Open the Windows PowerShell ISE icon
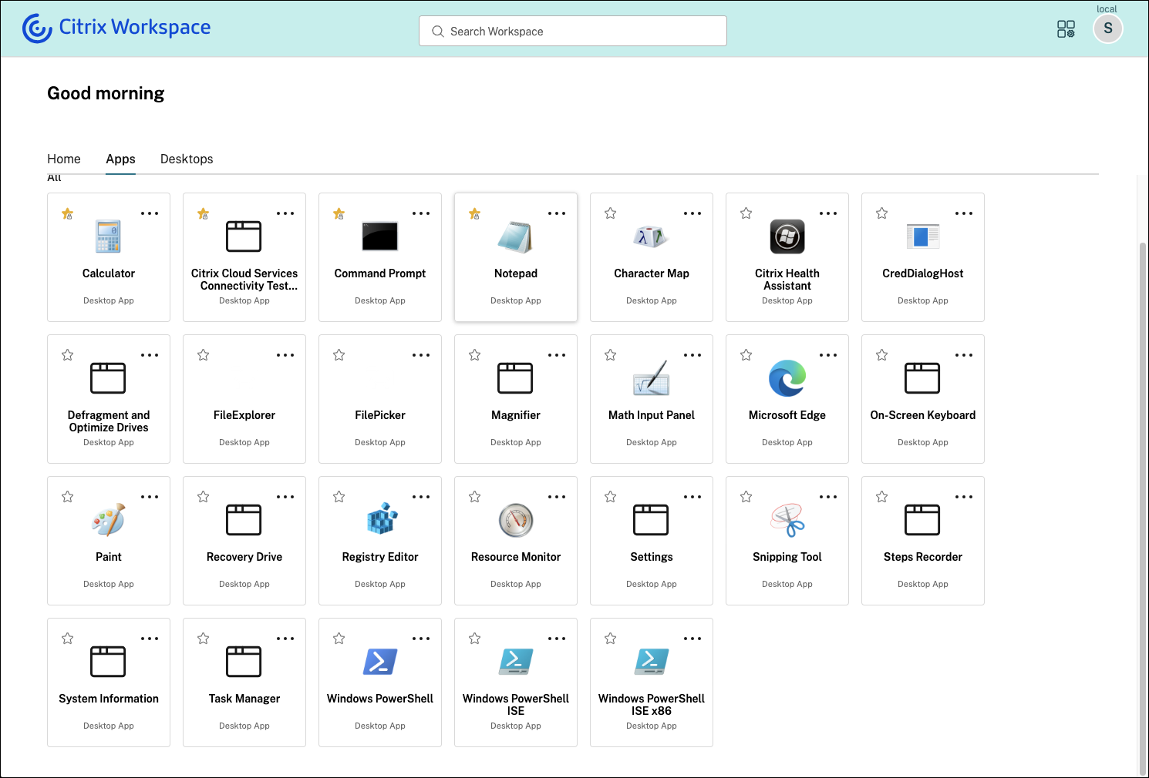1149x778 pixels. tap(516, 662)
